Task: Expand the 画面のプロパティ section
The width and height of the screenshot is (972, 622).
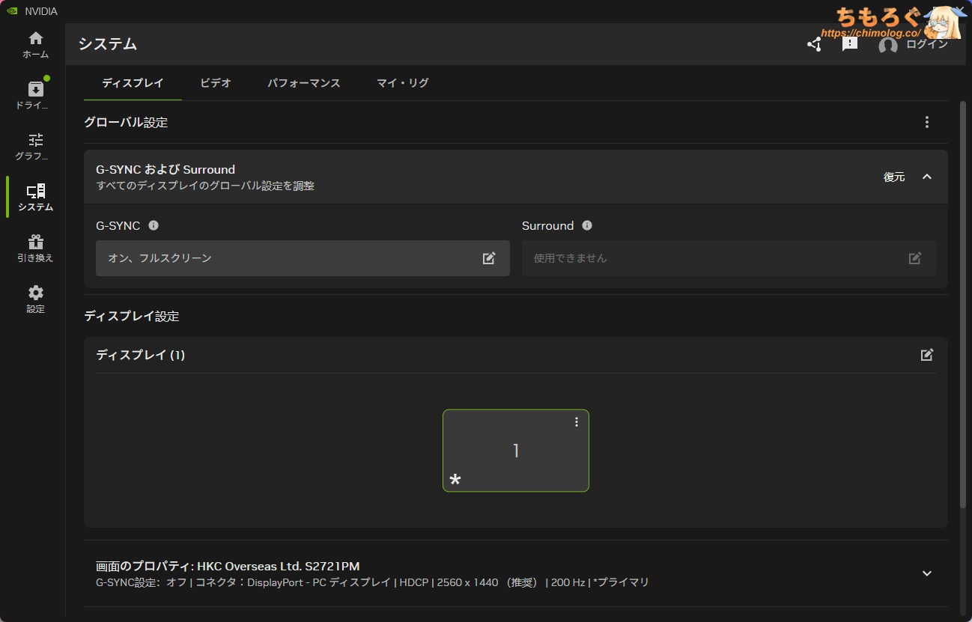Action: (x=927, y=573)
